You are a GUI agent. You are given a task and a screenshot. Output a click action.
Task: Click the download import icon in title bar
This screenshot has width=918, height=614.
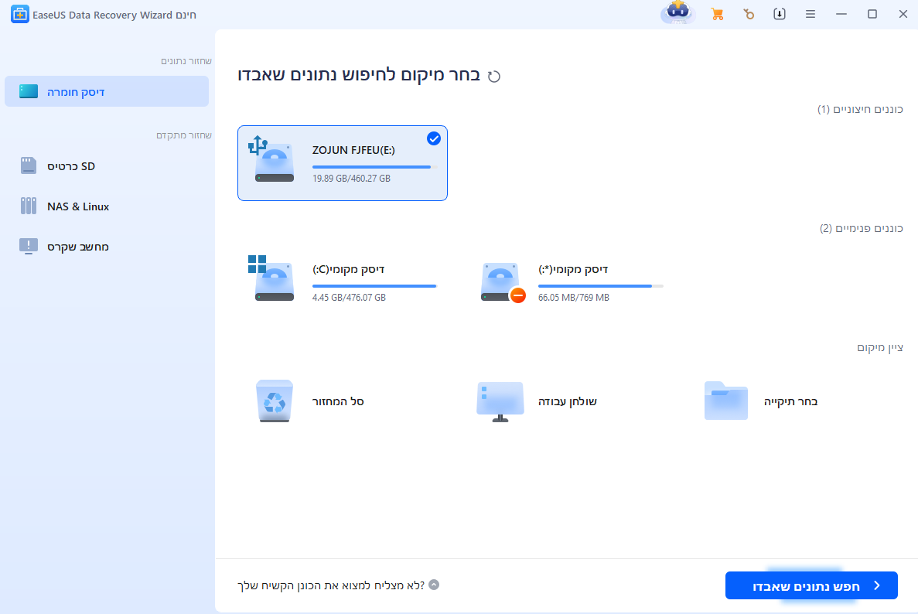(780, 14)
